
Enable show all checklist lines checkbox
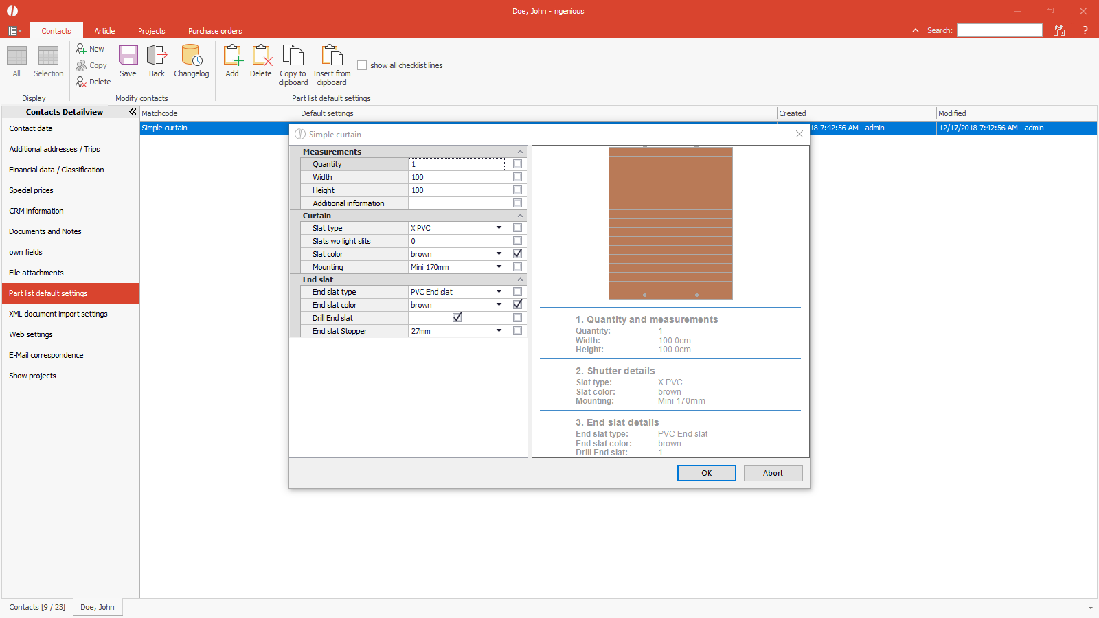(x=362, y=65)
